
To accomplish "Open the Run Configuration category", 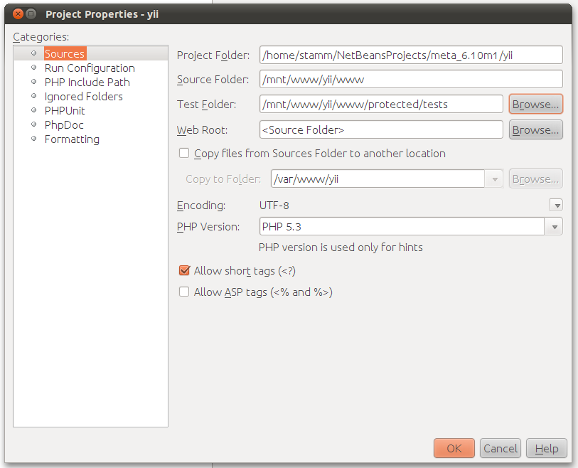I will (x=89, y=68).
